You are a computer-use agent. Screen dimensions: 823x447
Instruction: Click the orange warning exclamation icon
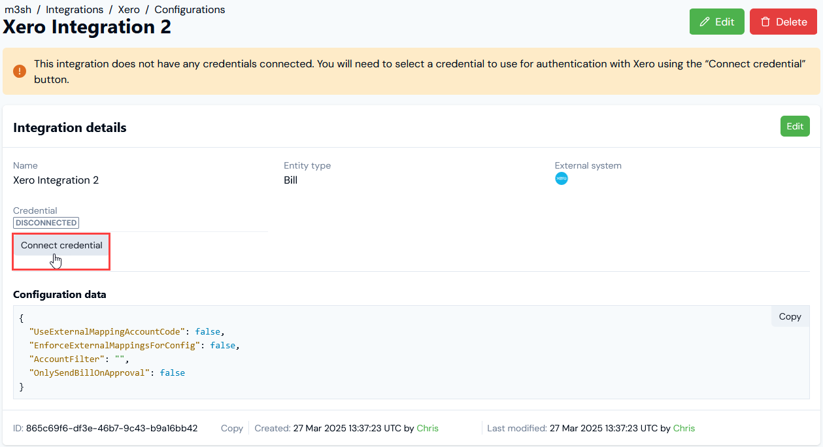(x=20, y=71)
